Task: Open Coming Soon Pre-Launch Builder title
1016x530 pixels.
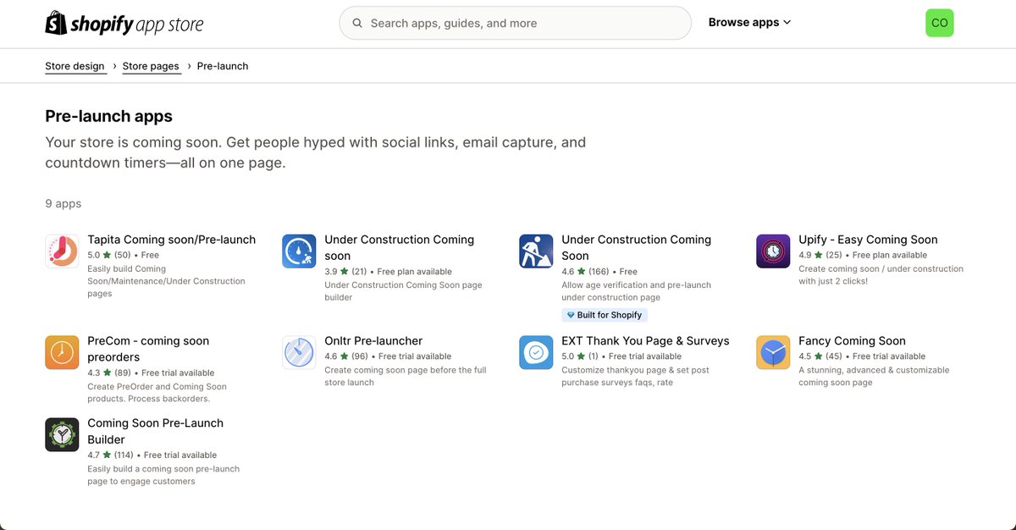Action: 156,431
